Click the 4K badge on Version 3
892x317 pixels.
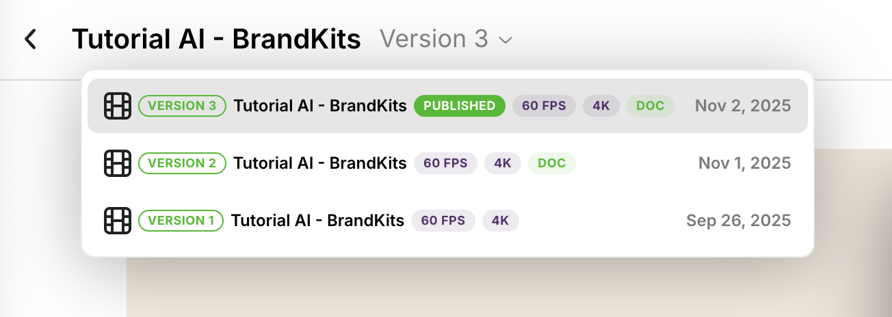[601, 106]
